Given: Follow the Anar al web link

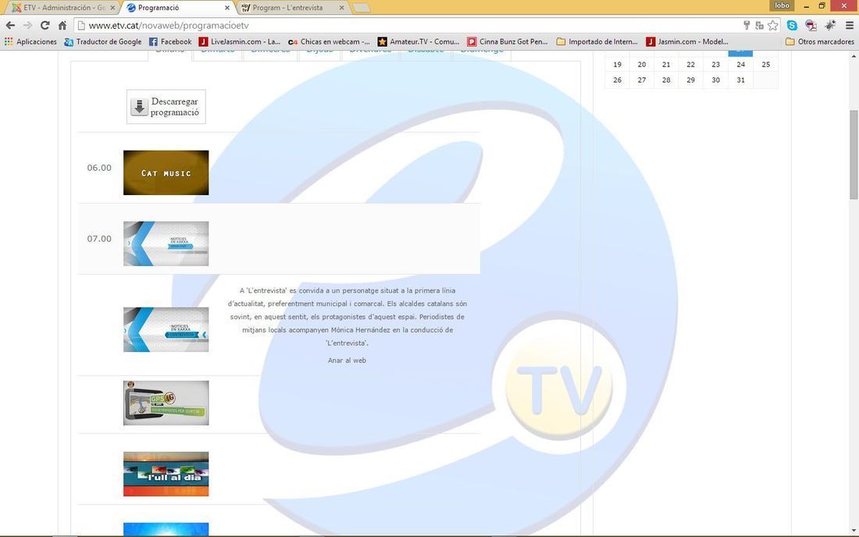Looking at the screenshot, I should (347, 360).
